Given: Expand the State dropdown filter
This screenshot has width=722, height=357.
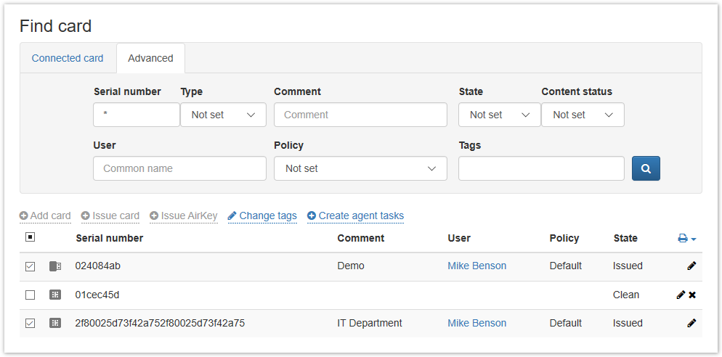Looking at the screenshot, I should 499,115.
